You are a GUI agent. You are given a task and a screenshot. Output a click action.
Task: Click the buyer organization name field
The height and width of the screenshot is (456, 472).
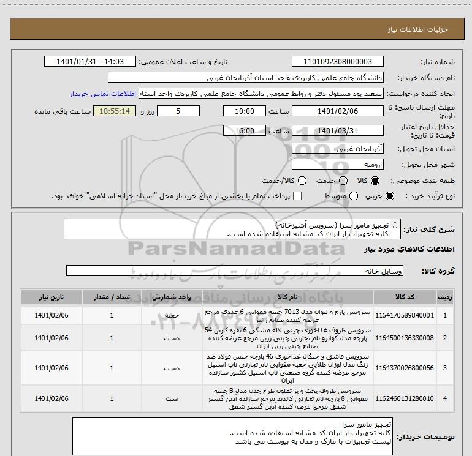(246, 78)
